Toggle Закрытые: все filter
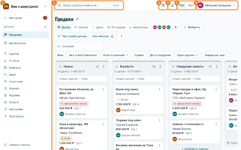 [x=214, y=55]
